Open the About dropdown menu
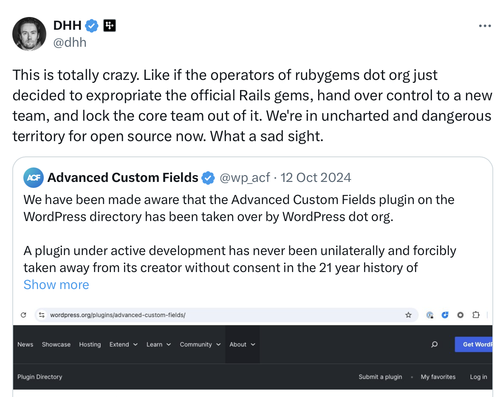 [242, 344]
